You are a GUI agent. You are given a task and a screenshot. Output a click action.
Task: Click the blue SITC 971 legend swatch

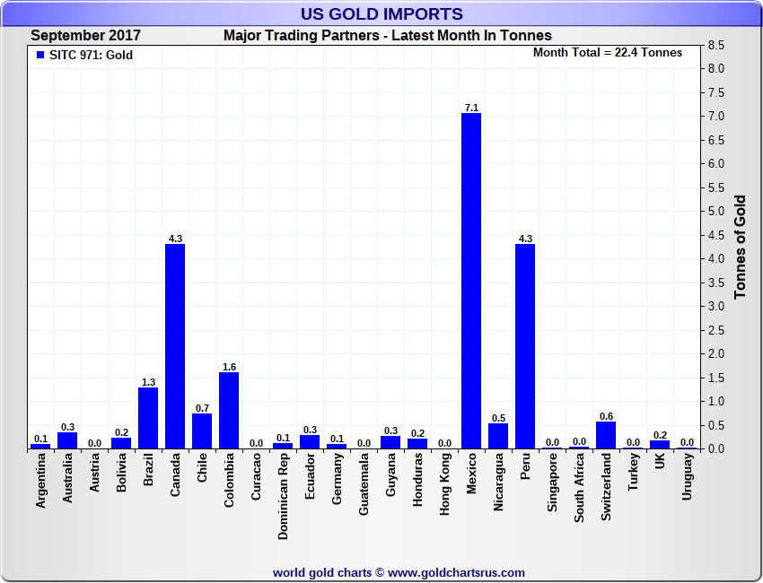coord(40,55)
